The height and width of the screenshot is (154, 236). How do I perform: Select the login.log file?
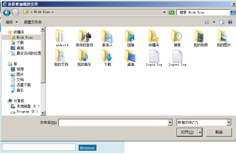coord(154,57)
